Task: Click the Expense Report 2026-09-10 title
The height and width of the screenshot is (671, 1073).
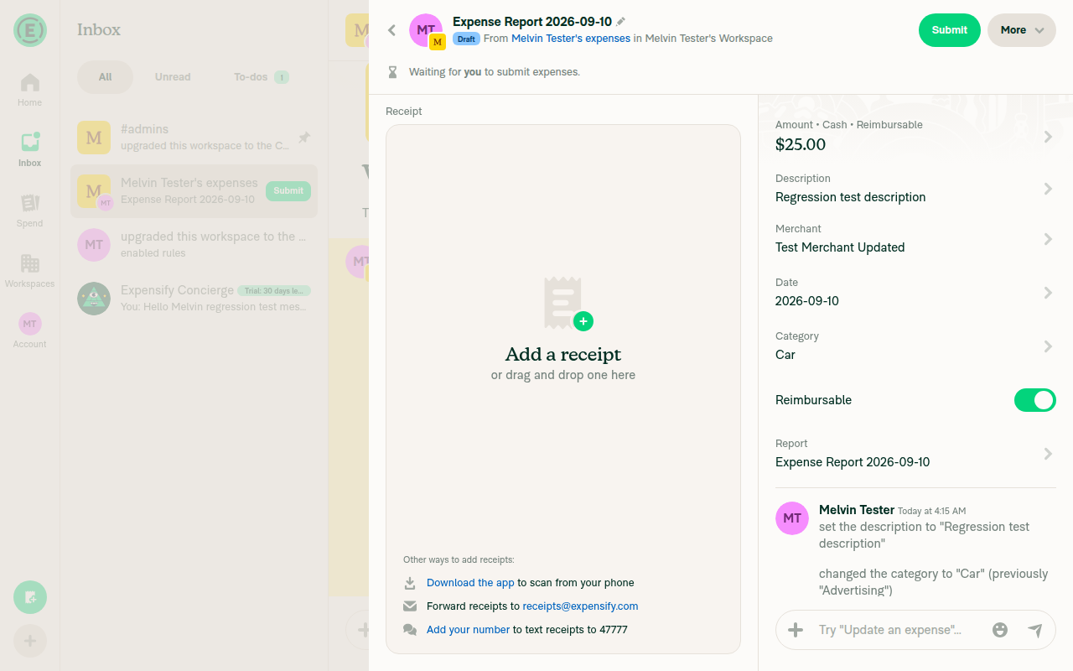Action: point(532,22)
